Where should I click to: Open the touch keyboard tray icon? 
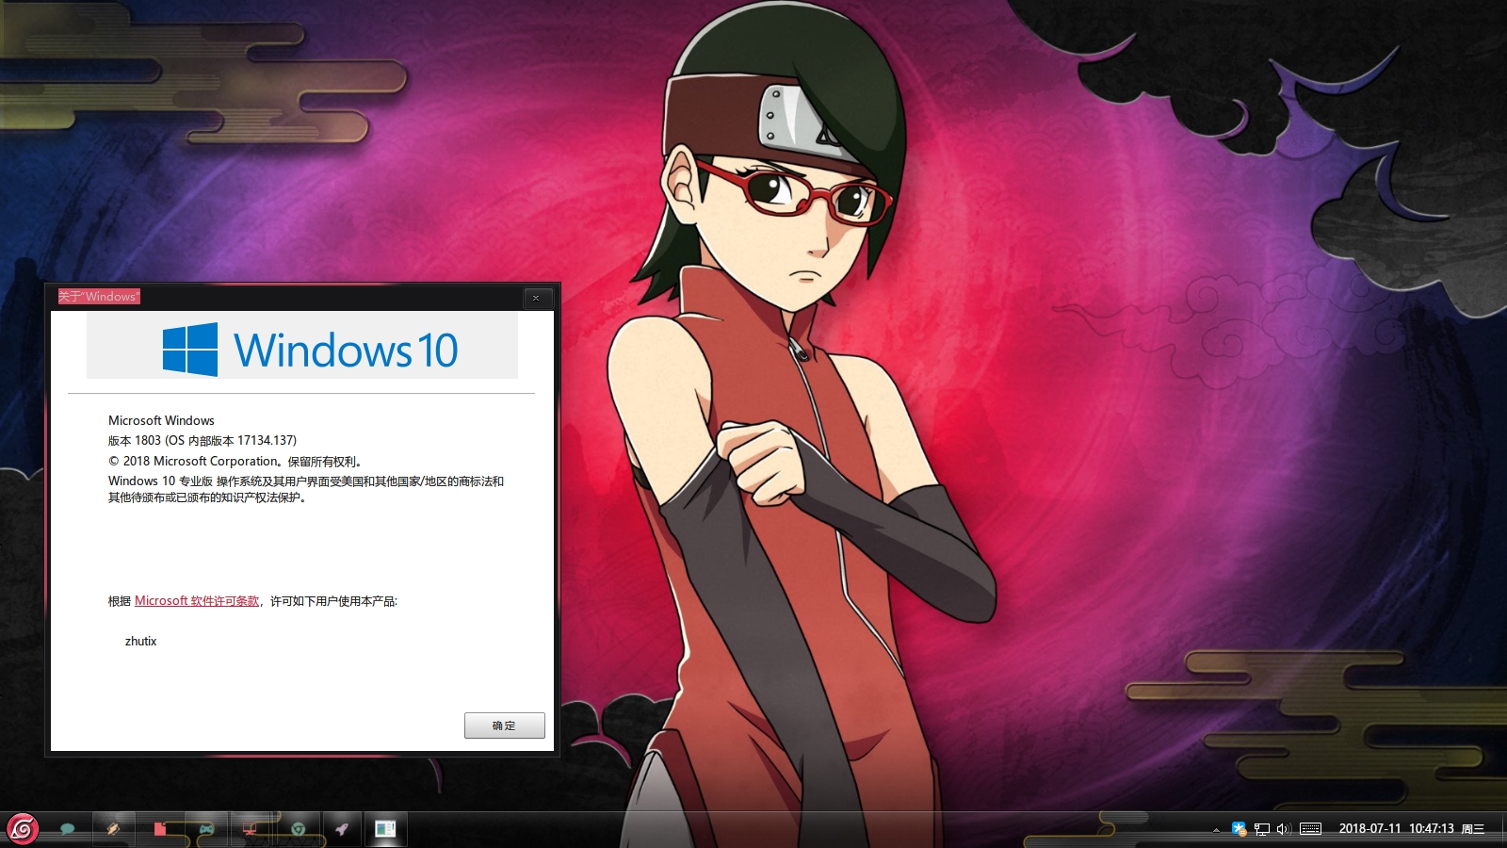[x=1310, y=829]
